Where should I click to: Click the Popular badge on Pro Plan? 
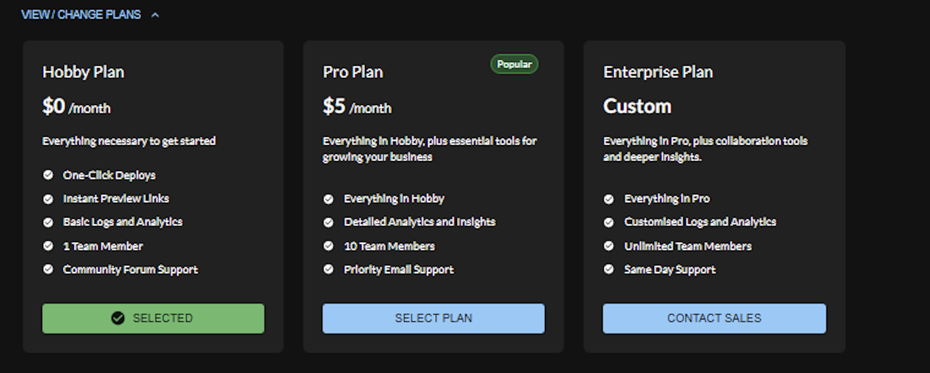coord(514,64)
